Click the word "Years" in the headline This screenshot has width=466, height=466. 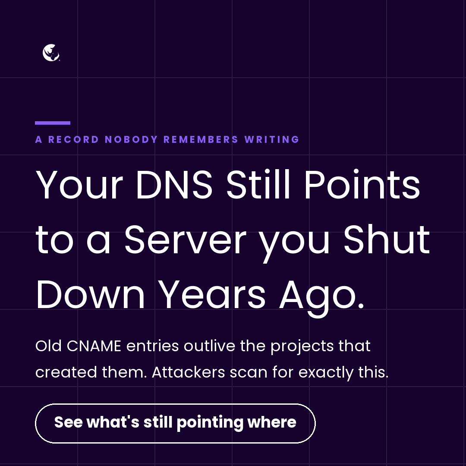coord(211,295)
